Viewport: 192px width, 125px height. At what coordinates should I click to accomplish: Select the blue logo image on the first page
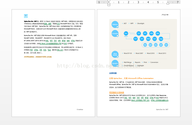point(26,16)
